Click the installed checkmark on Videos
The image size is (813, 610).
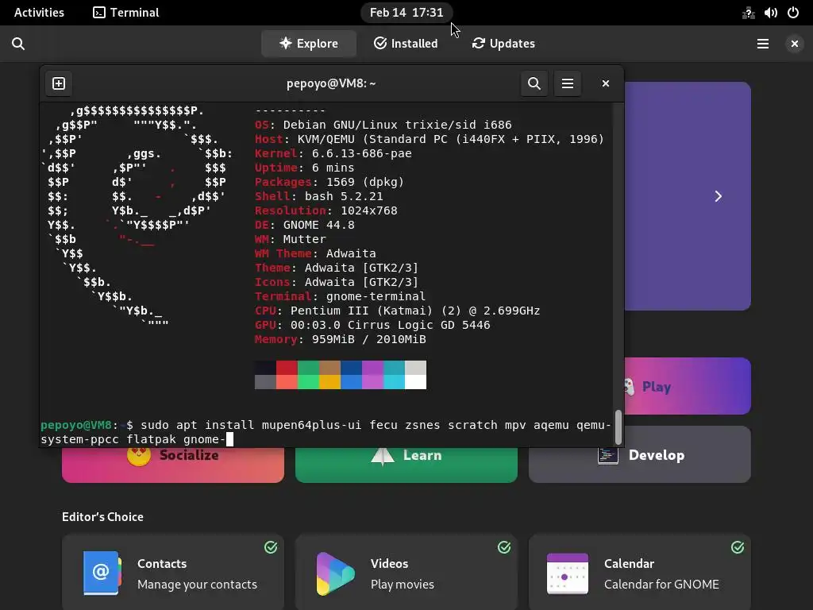pyautogui.click(x=504, y=547)
